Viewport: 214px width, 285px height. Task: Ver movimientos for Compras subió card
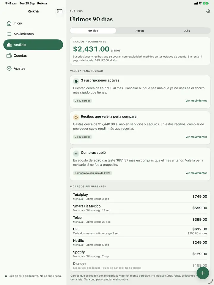[x=196, y=173]
